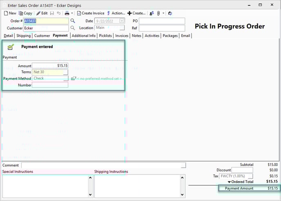Open the Additional Info tab
The width and height of the screenshot is (281, 201).
[84, 35]
